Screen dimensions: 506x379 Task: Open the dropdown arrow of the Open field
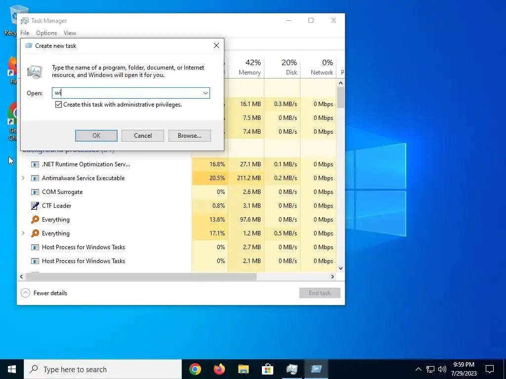point(205,93)
